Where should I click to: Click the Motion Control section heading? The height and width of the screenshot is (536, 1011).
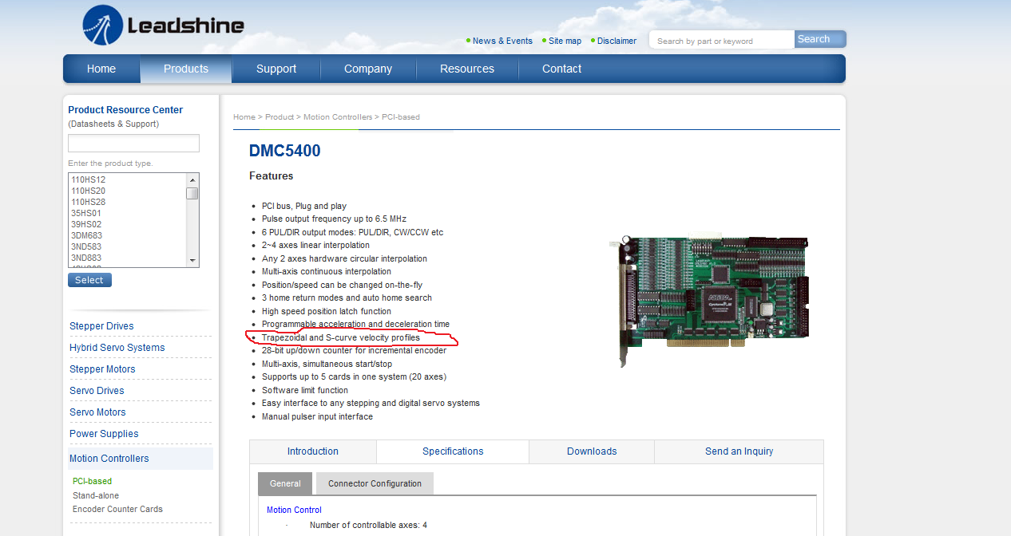click(294, 510)
